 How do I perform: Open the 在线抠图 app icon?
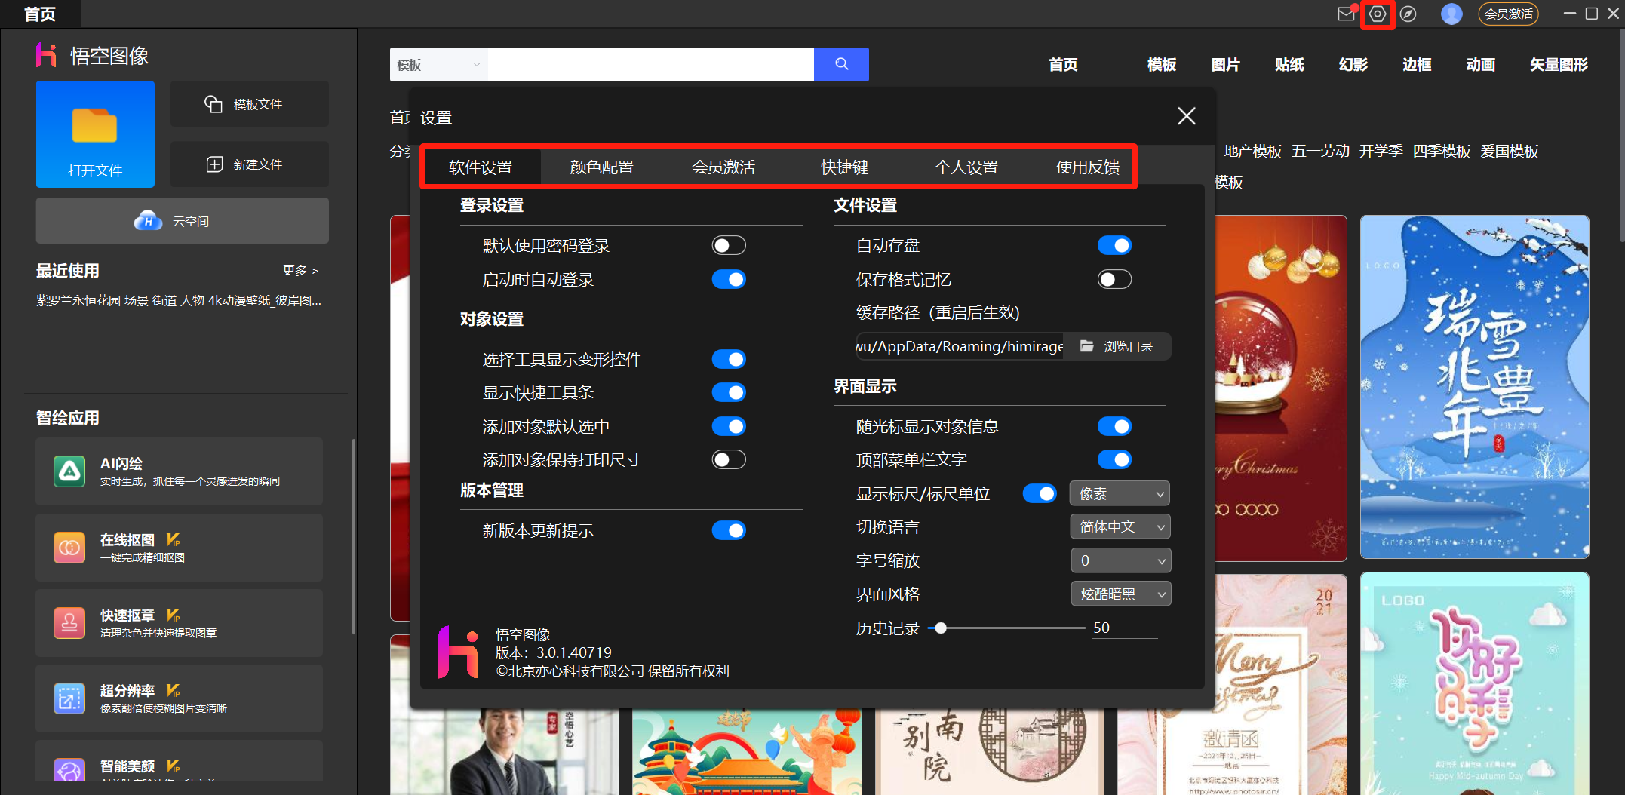click(69, 547)
